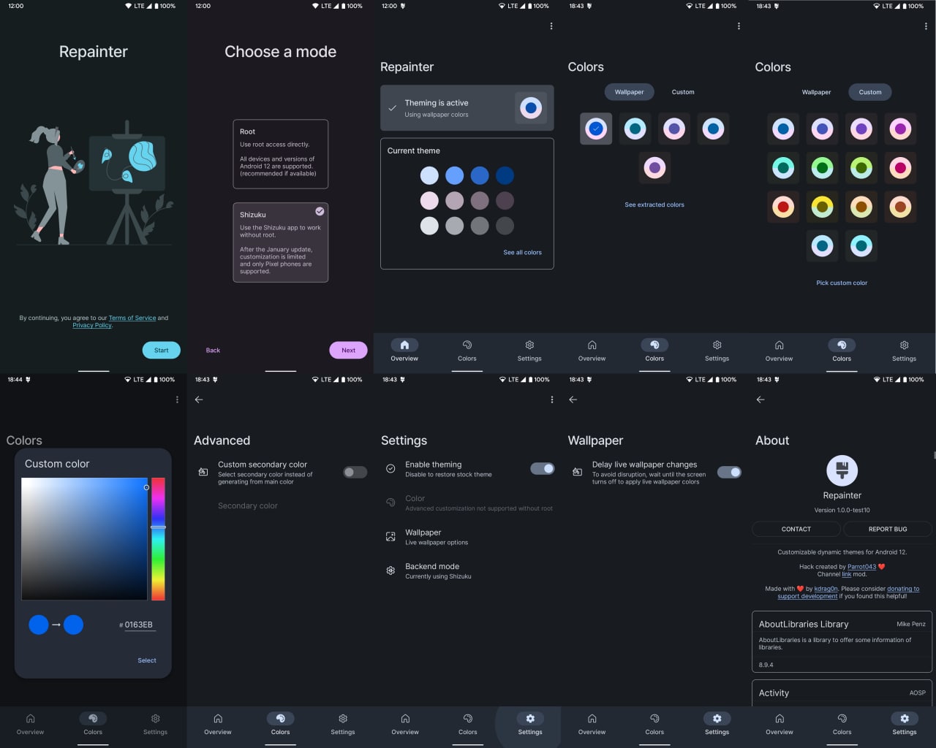Click the check mark on the Shizuku card

[320, 211]
